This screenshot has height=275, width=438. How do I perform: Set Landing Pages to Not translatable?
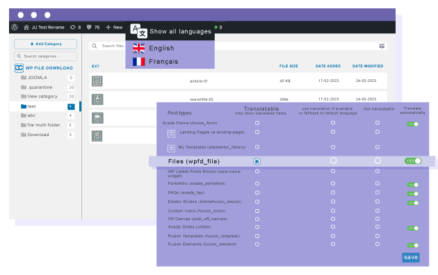(x=378, y=132)
